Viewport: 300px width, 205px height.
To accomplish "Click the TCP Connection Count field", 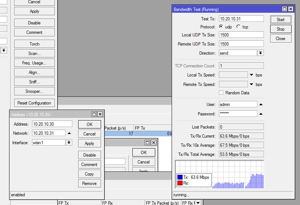I will (x=241, y=66).
